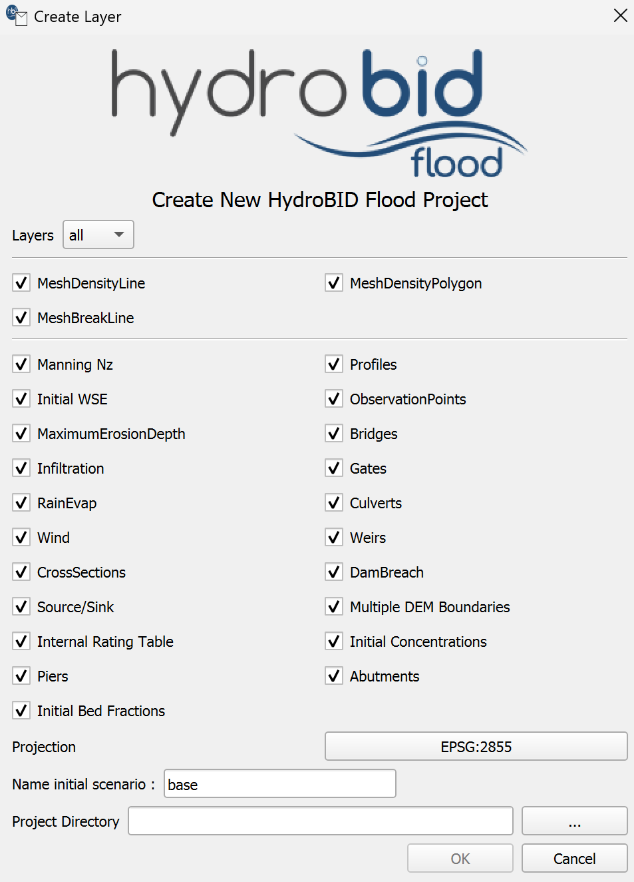The width and height of the screenshot is (634, 882).
Task: Toggle the Bridges checkbox
Action: click(334, 434)
